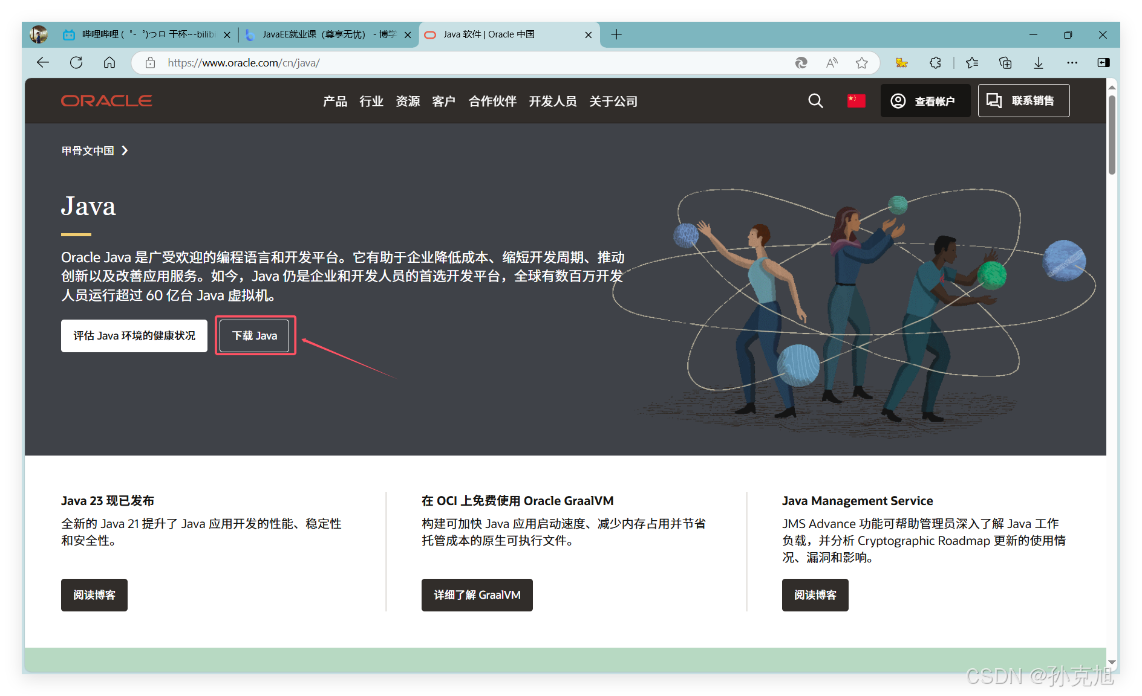Switch to the JavaEE就业课 tab
Screen dimensions: 1142x696
[329, 34]
